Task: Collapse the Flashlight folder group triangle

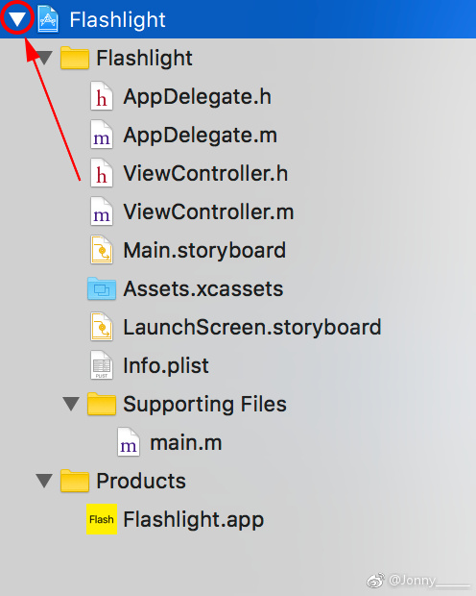Action: (44, 58)
